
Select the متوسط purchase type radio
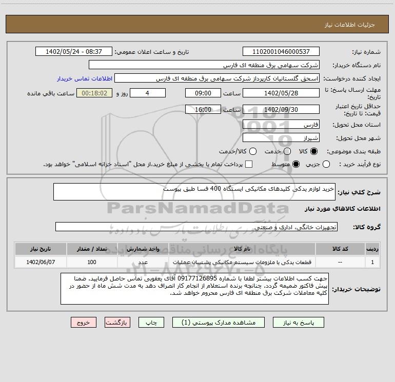pos(296,164)
